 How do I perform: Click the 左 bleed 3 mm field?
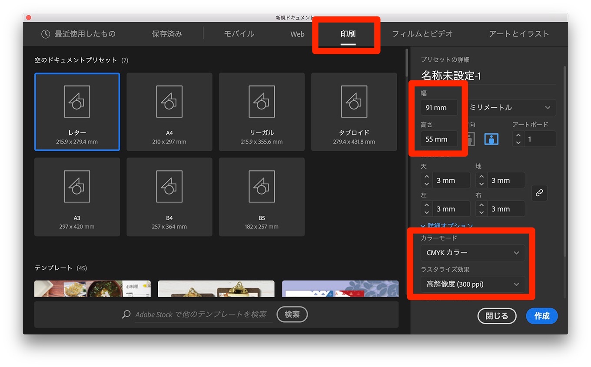click(451, 209)
